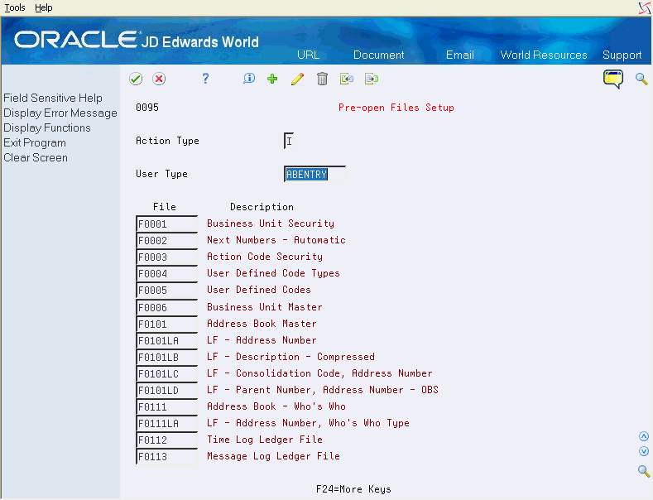Screen dimensions: 653x500
Task: Click the bottom-right magnifier zoom icon
Action: pos(644,471)
